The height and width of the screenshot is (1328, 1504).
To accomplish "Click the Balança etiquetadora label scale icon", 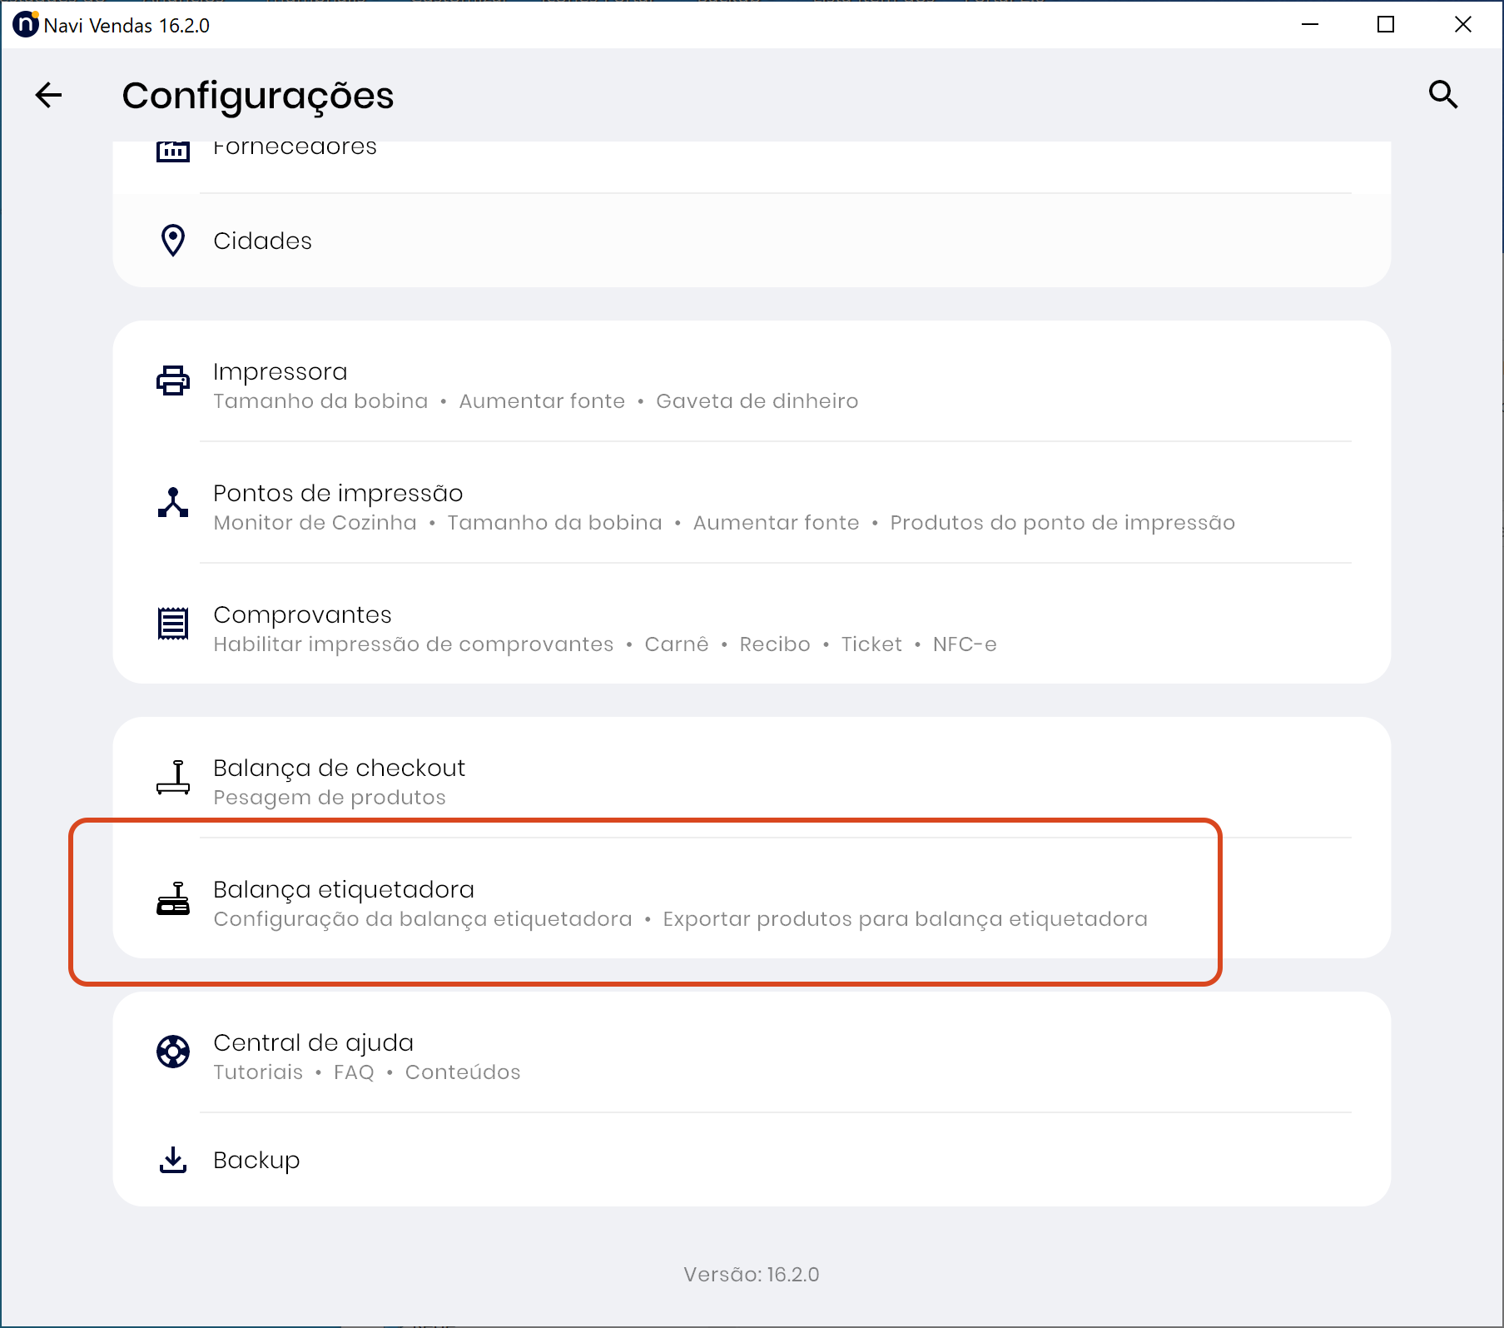I will tap(173, 899).
